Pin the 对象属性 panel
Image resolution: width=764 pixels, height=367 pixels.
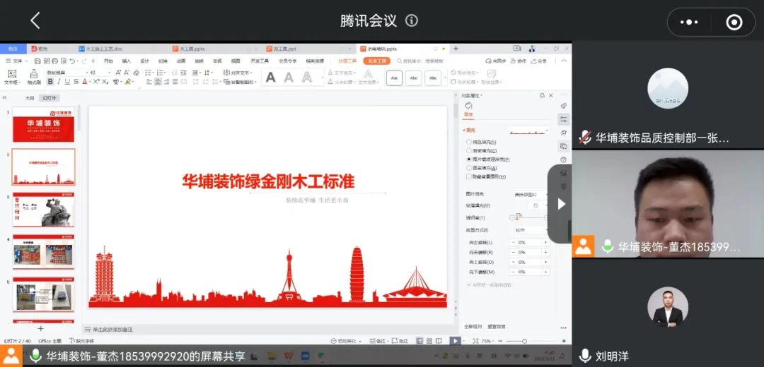click(542, 95)
